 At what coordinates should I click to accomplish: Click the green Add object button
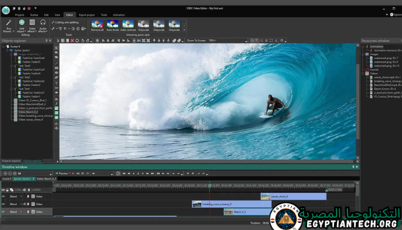coord(22,26)
